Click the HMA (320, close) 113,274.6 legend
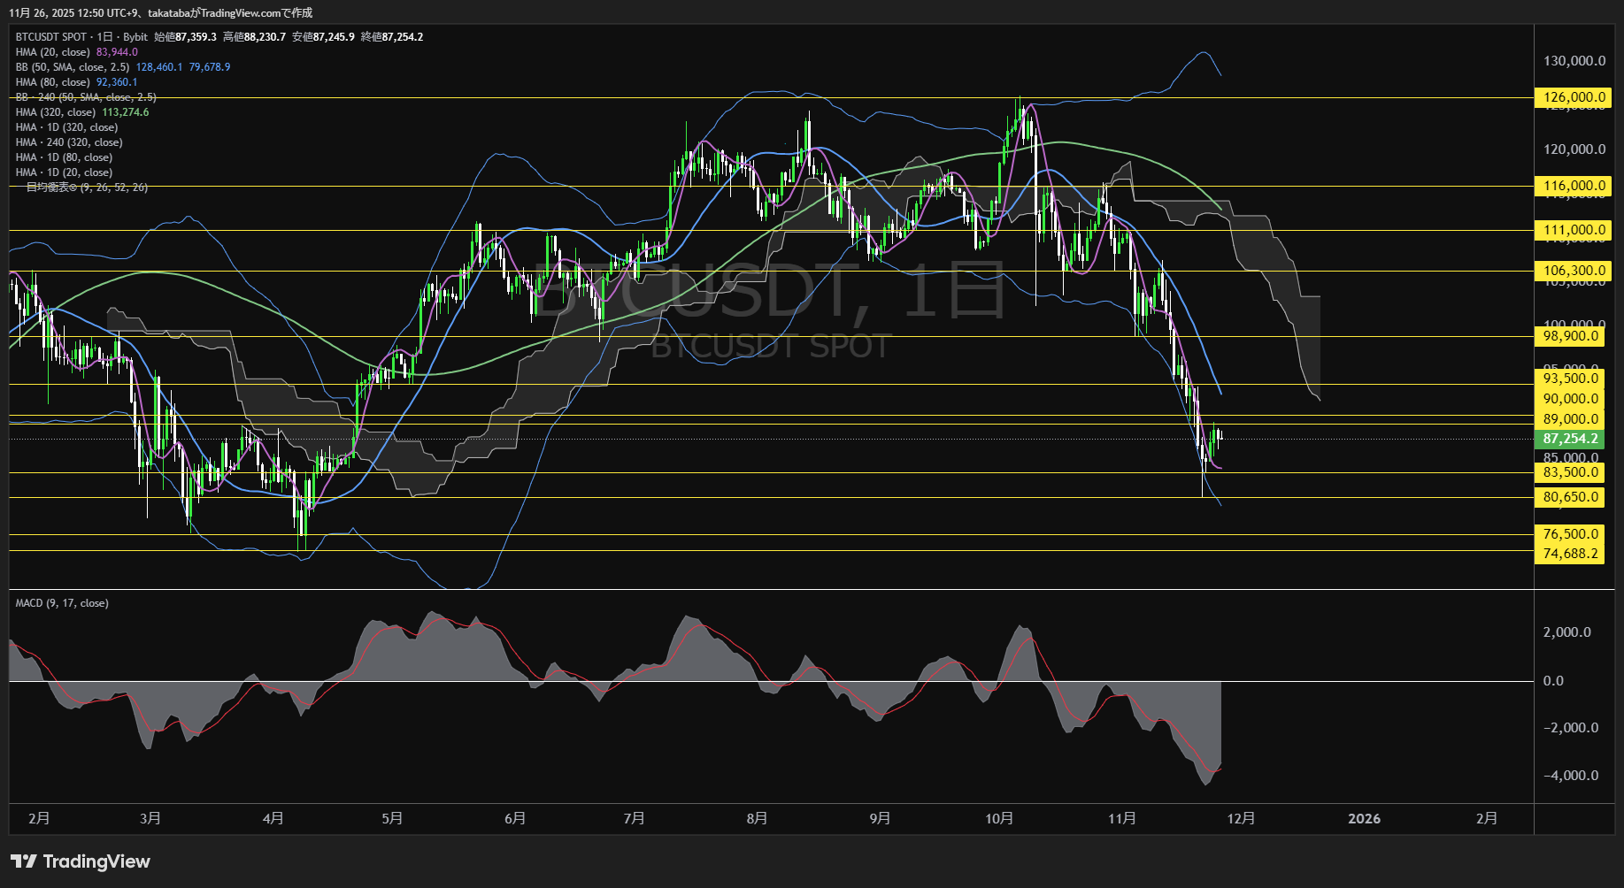The height and width of the screenshot is (888, 1624). coord(81,112)
